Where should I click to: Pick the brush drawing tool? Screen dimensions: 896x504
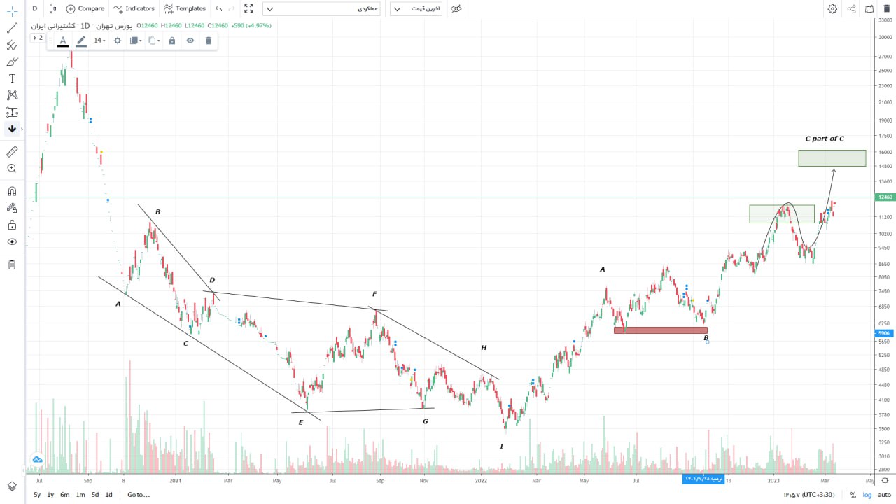tap(12, 62)
